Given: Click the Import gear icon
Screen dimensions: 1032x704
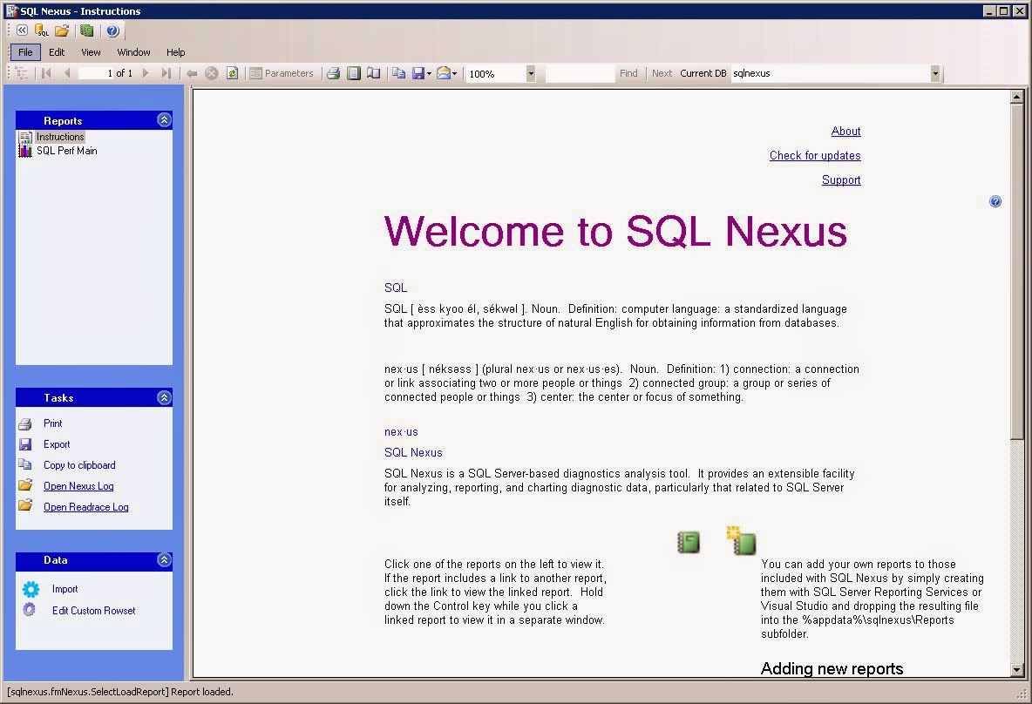Looking at the screenshot, I should 31,589.
